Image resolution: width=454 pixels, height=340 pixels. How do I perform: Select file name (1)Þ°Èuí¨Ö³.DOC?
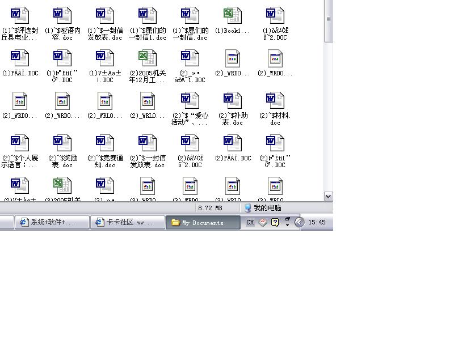point(62,76)
